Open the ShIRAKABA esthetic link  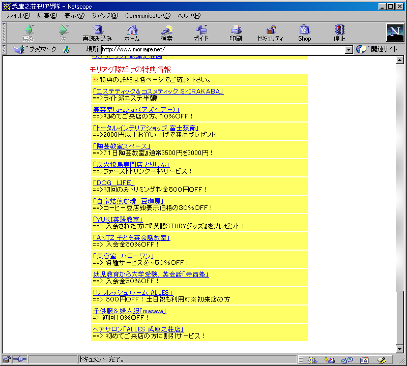click(x=158, y=91)
